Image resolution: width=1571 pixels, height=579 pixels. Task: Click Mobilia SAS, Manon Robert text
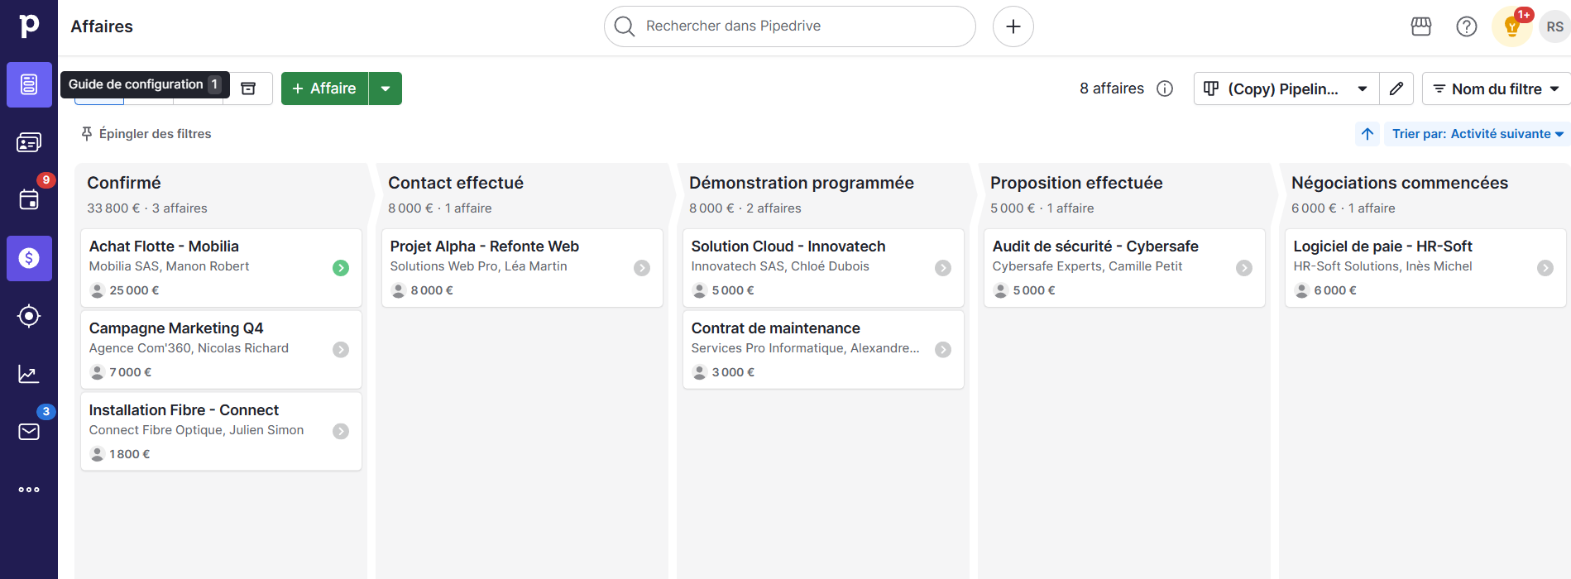(169, 266)
